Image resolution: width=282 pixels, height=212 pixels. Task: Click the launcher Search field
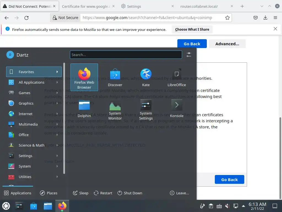pyautogui.click(x=126, y=55)
